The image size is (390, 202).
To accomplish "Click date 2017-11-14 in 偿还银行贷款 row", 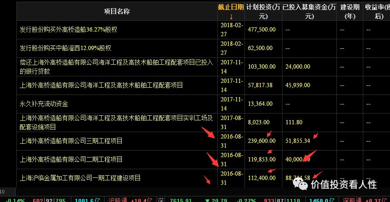I will coord(231,67).
